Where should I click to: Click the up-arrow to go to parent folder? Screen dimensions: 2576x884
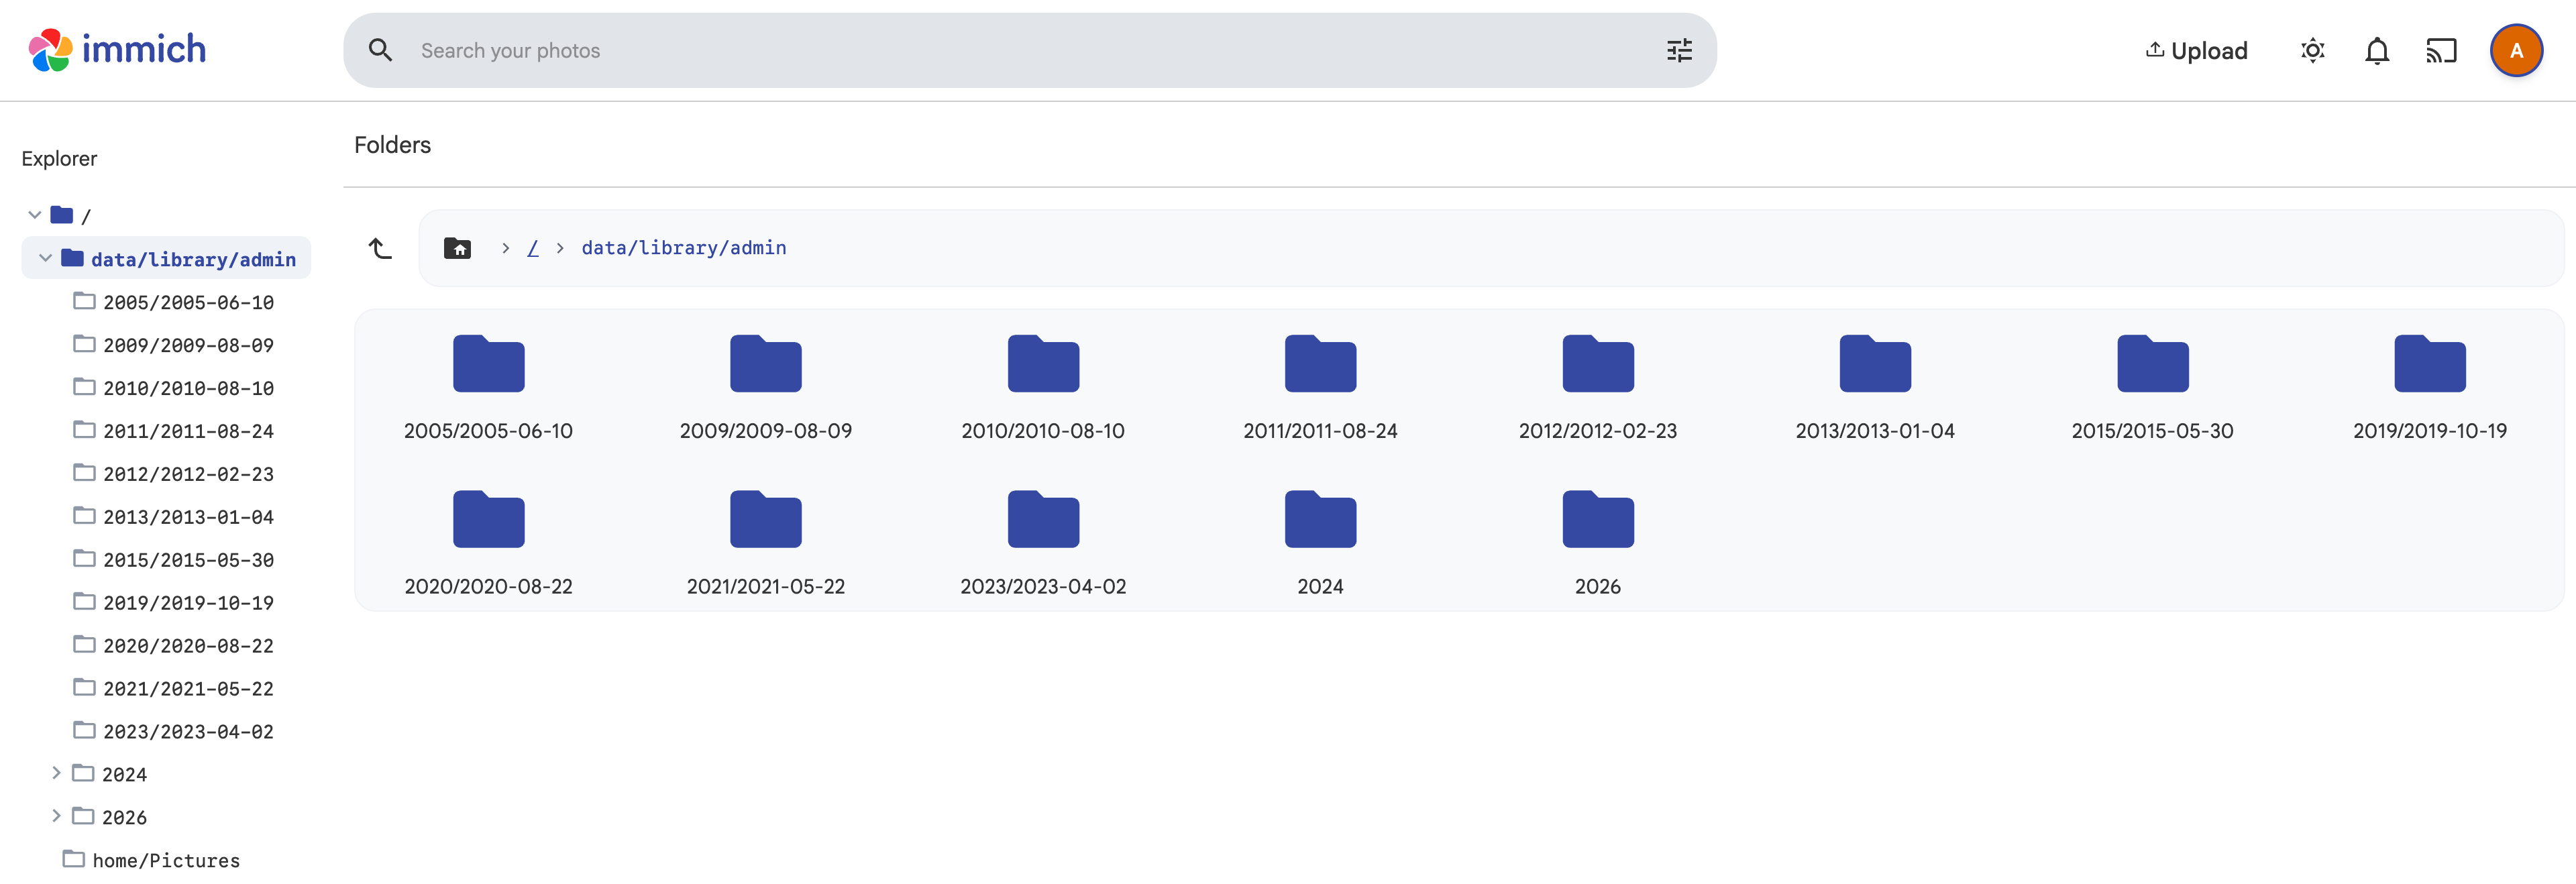pos(379,248)
